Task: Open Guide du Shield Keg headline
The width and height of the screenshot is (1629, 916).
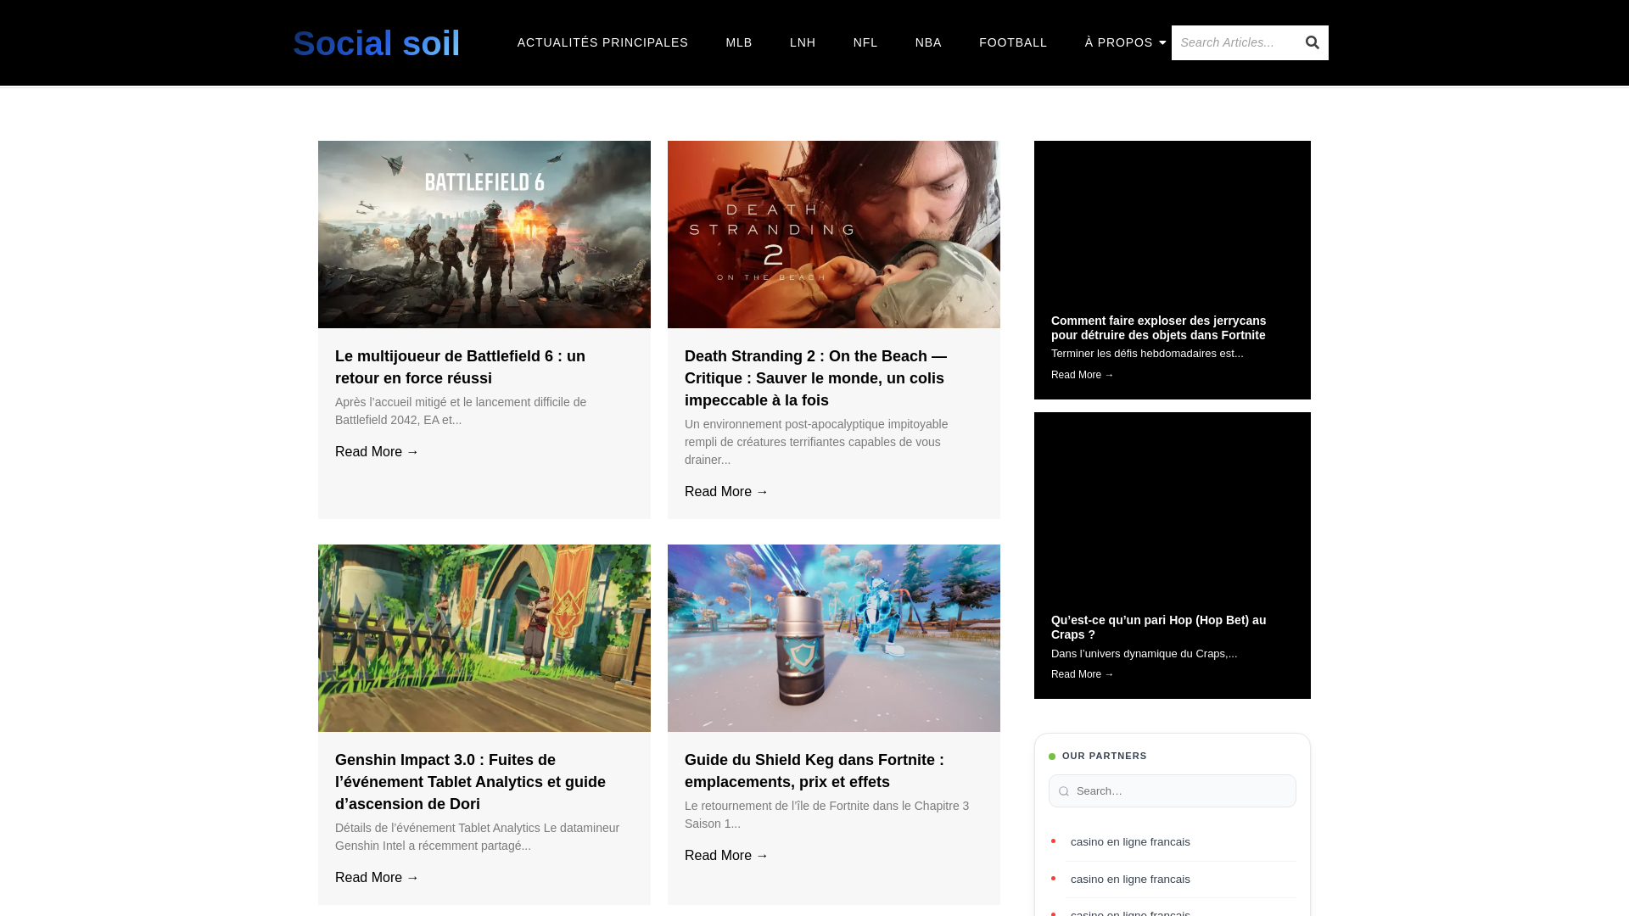Action: click(814, 771)
